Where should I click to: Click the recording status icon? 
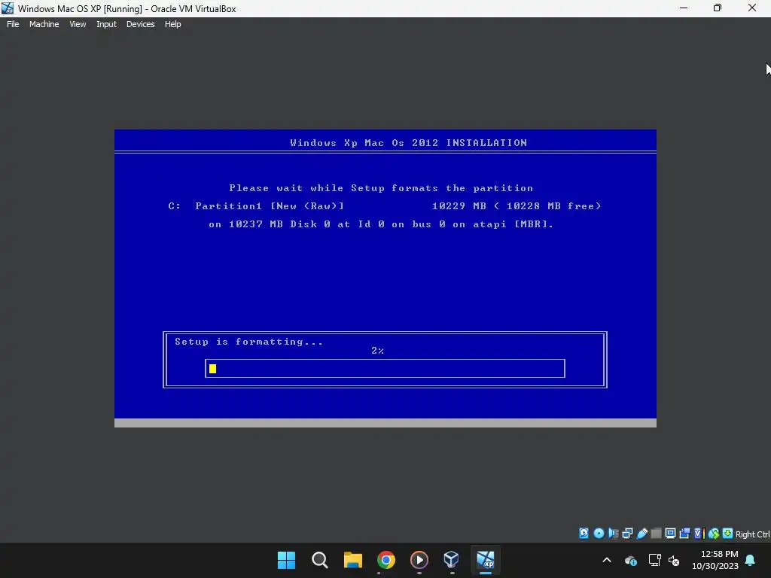pyautogui.click(x=684, y=534)
